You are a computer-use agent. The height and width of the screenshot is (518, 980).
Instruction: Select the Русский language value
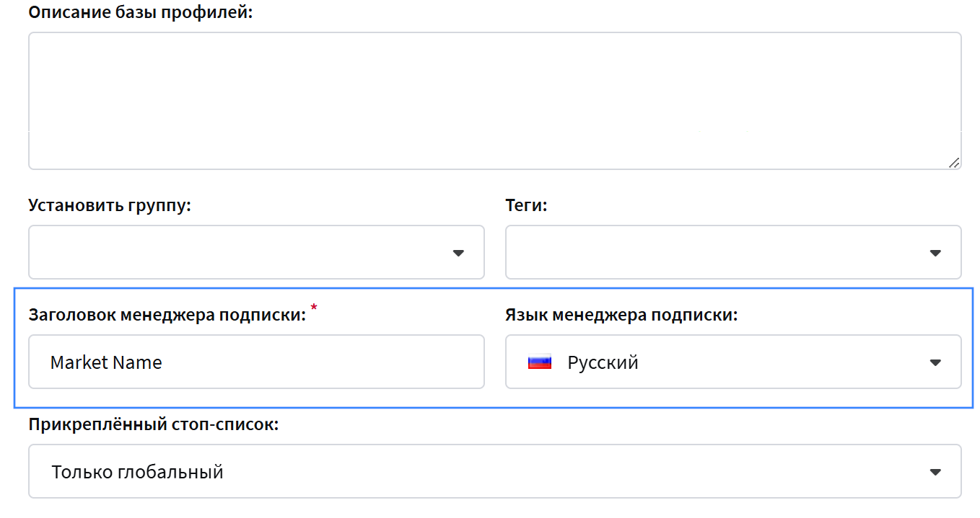pyautogui.click(x=603, y=362)
